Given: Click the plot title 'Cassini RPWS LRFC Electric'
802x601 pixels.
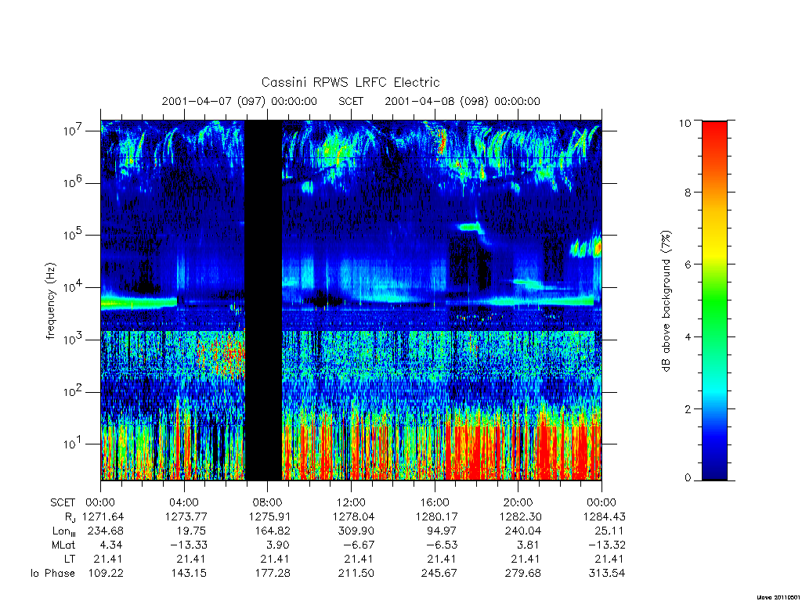Looking at the screenshot, I should (x=350, y=82).
